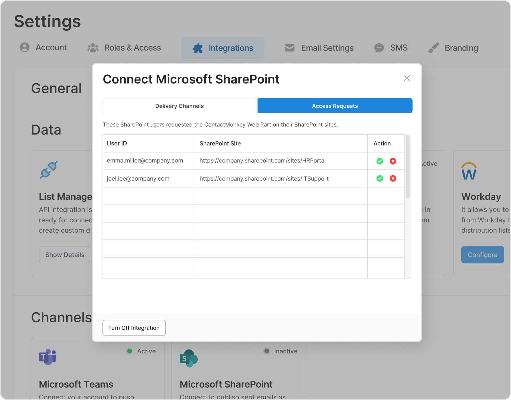The width and height of the screenshot is (511, 400).
Task: Open the SMS settings tab
Action: pos(391,48)
